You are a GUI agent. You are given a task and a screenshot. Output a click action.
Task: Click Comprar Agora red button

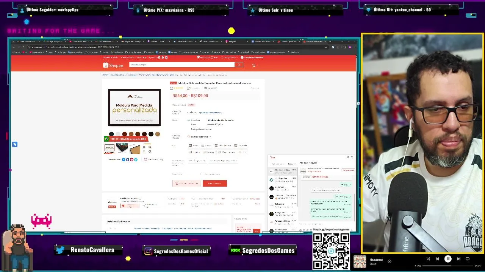215,183
